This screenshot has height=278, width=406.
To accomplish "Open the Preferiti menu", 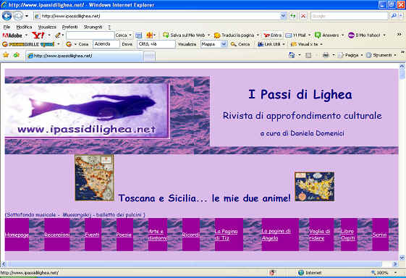I will pyautogui.click(x=69, y=27).
